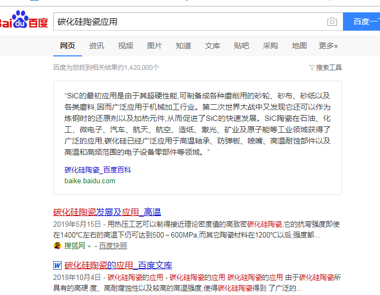Click the 搜狐网 source link
Image resolution: width=380 pixels, height=295 pixels.
point(75,246)
